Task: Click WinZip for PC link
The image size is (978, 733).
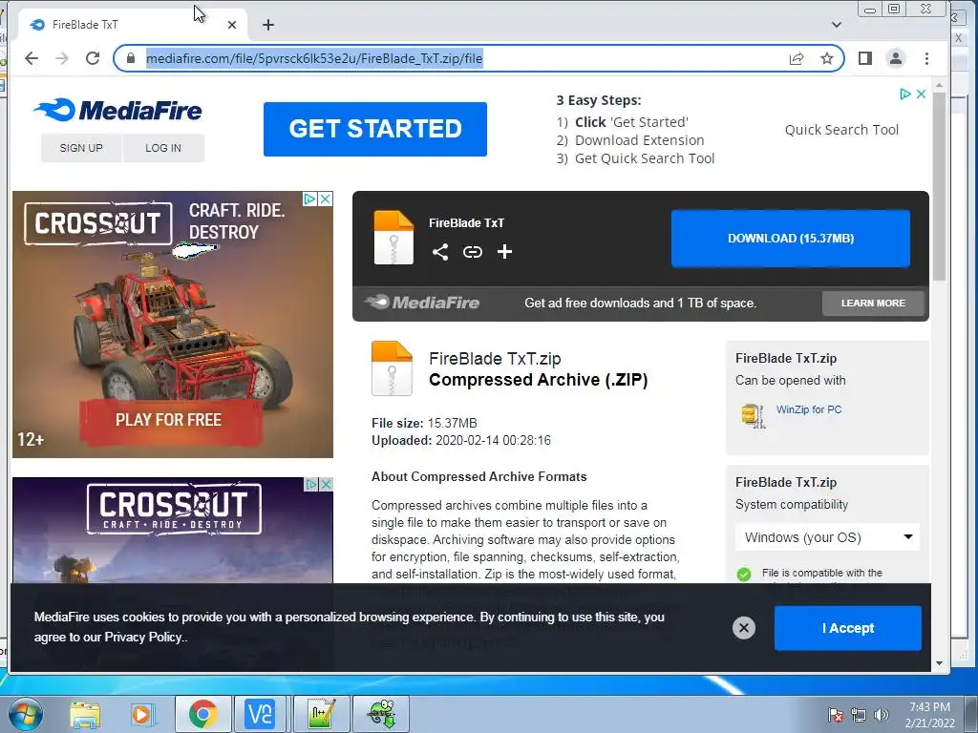Action: tap(809, 409)
